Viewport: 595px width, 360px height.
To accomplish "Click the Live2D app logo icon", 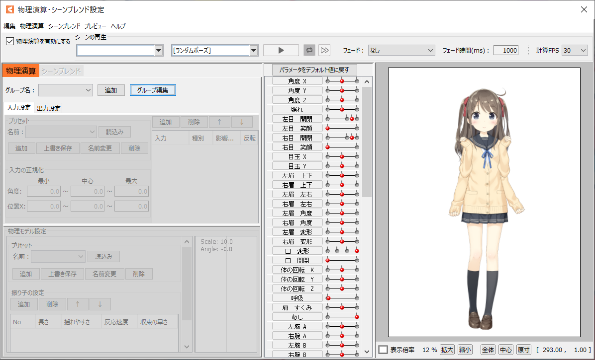I will [10, 9].
